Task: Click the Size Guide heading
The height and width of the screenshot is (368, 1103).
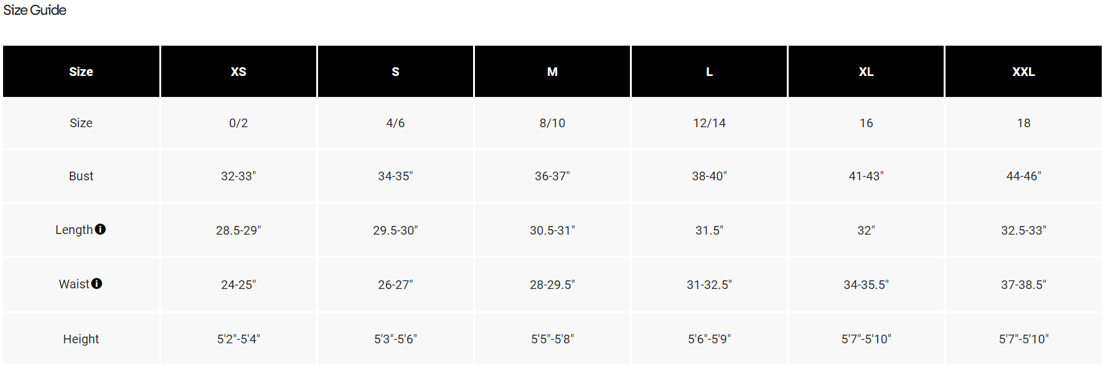Action: click(x=35, y=10)
